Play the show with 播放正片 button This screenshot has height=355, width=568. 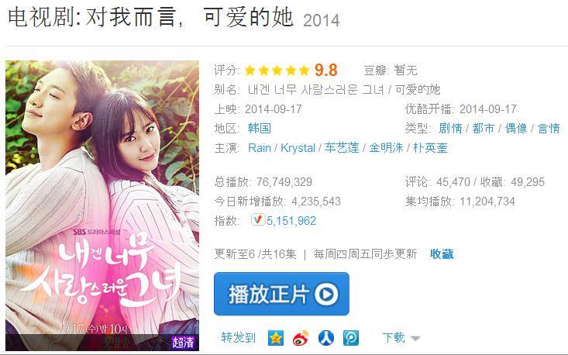(x=281, y=294)
